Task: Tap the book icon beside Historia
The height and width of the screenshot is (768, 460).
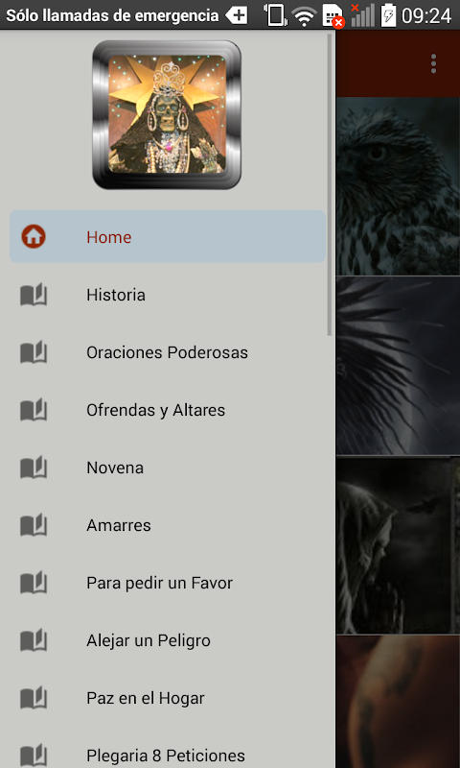Action: (34, 295)
